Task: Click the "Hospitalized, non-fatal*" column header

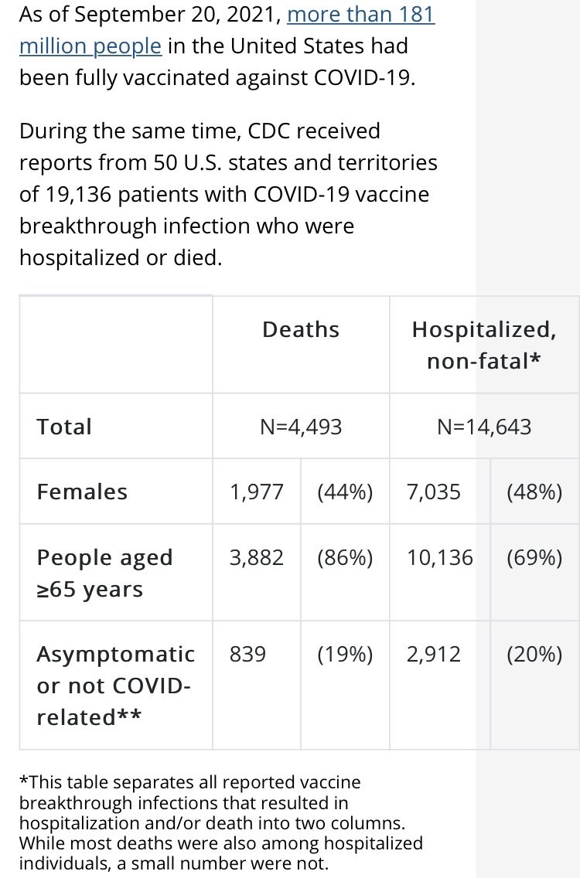Action: [483, 345]
